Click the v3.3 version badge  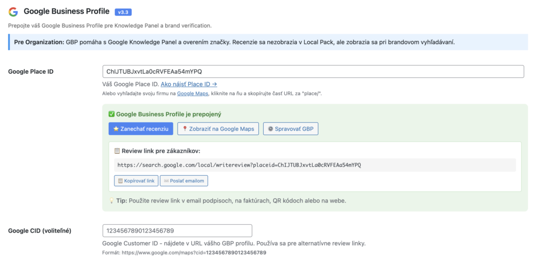pyautogui.click(x=123, y=12)
